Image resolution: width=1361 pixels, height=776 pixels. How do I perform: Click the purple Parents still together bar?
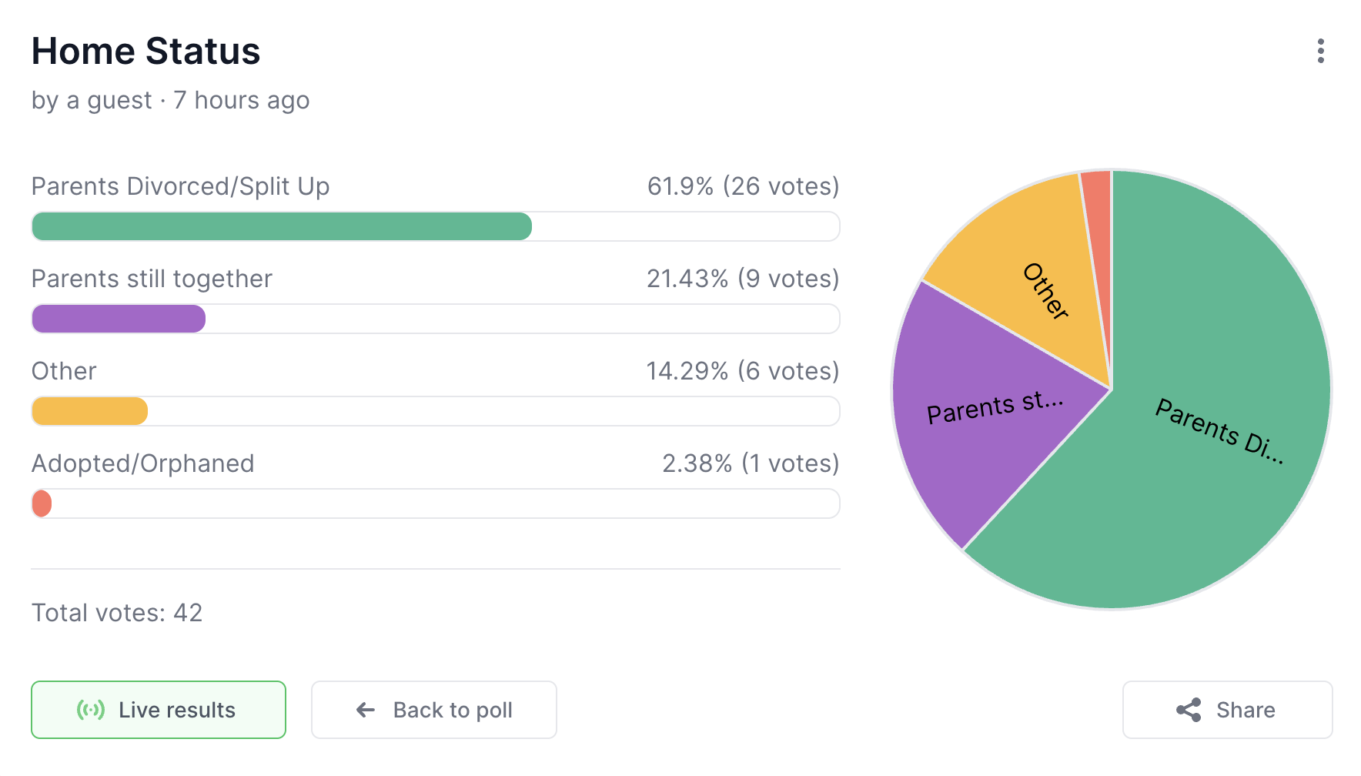119,319
